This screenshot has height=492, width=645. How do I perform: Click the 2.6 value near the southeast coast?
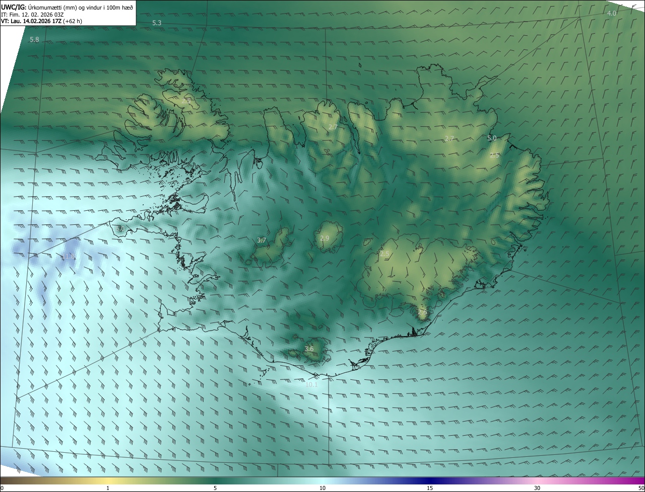coord(422,312)
